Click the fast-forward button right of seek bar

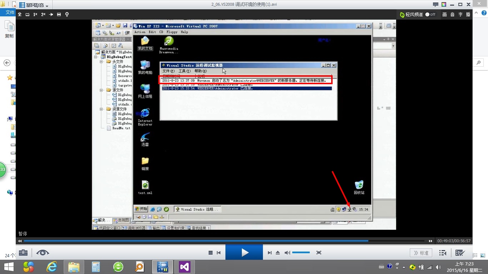[x=430, y=241]
